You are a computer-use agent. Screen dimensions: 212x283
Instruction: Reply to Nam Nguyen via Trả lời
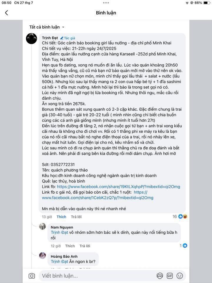(85, 246)
